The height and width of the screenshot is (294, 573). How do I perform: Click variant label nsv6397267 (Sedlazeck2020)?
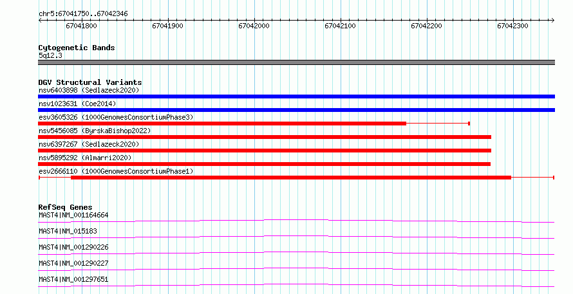coord(89,144)
